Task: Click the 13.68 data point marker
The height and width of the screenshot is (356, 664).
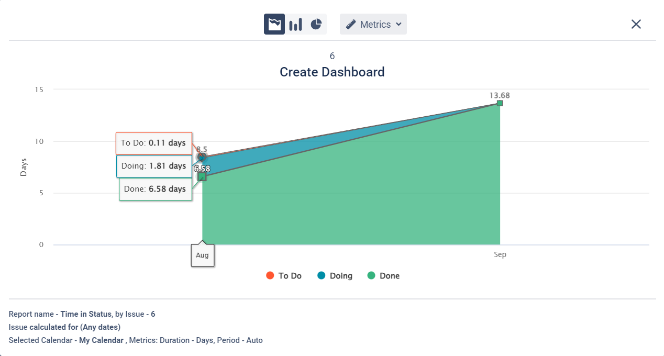Action: [x=500, y=103]
